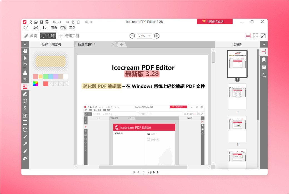289x194 pixels.
Task: Select the Hand pan tool
Action: click(25, 51)
